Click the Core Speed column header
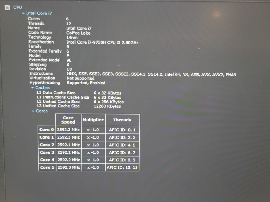The height and width of the screenshot is (202, 270). click(x=68, y=120)
